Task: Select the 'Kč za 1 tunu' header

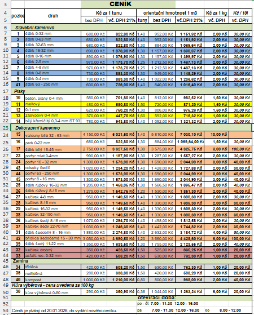Action: pyautogui.click(x=109, y=13)
